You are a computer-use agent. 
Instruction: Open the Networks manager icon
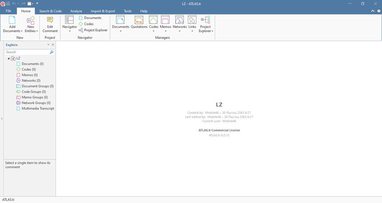179,20
